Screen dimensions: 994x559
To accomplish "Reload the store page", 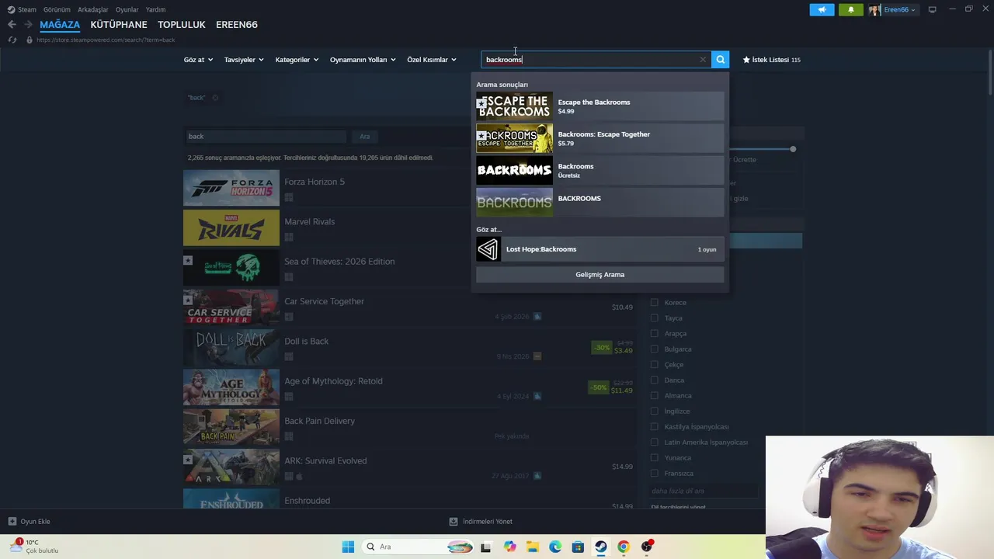I will (12, 40).
